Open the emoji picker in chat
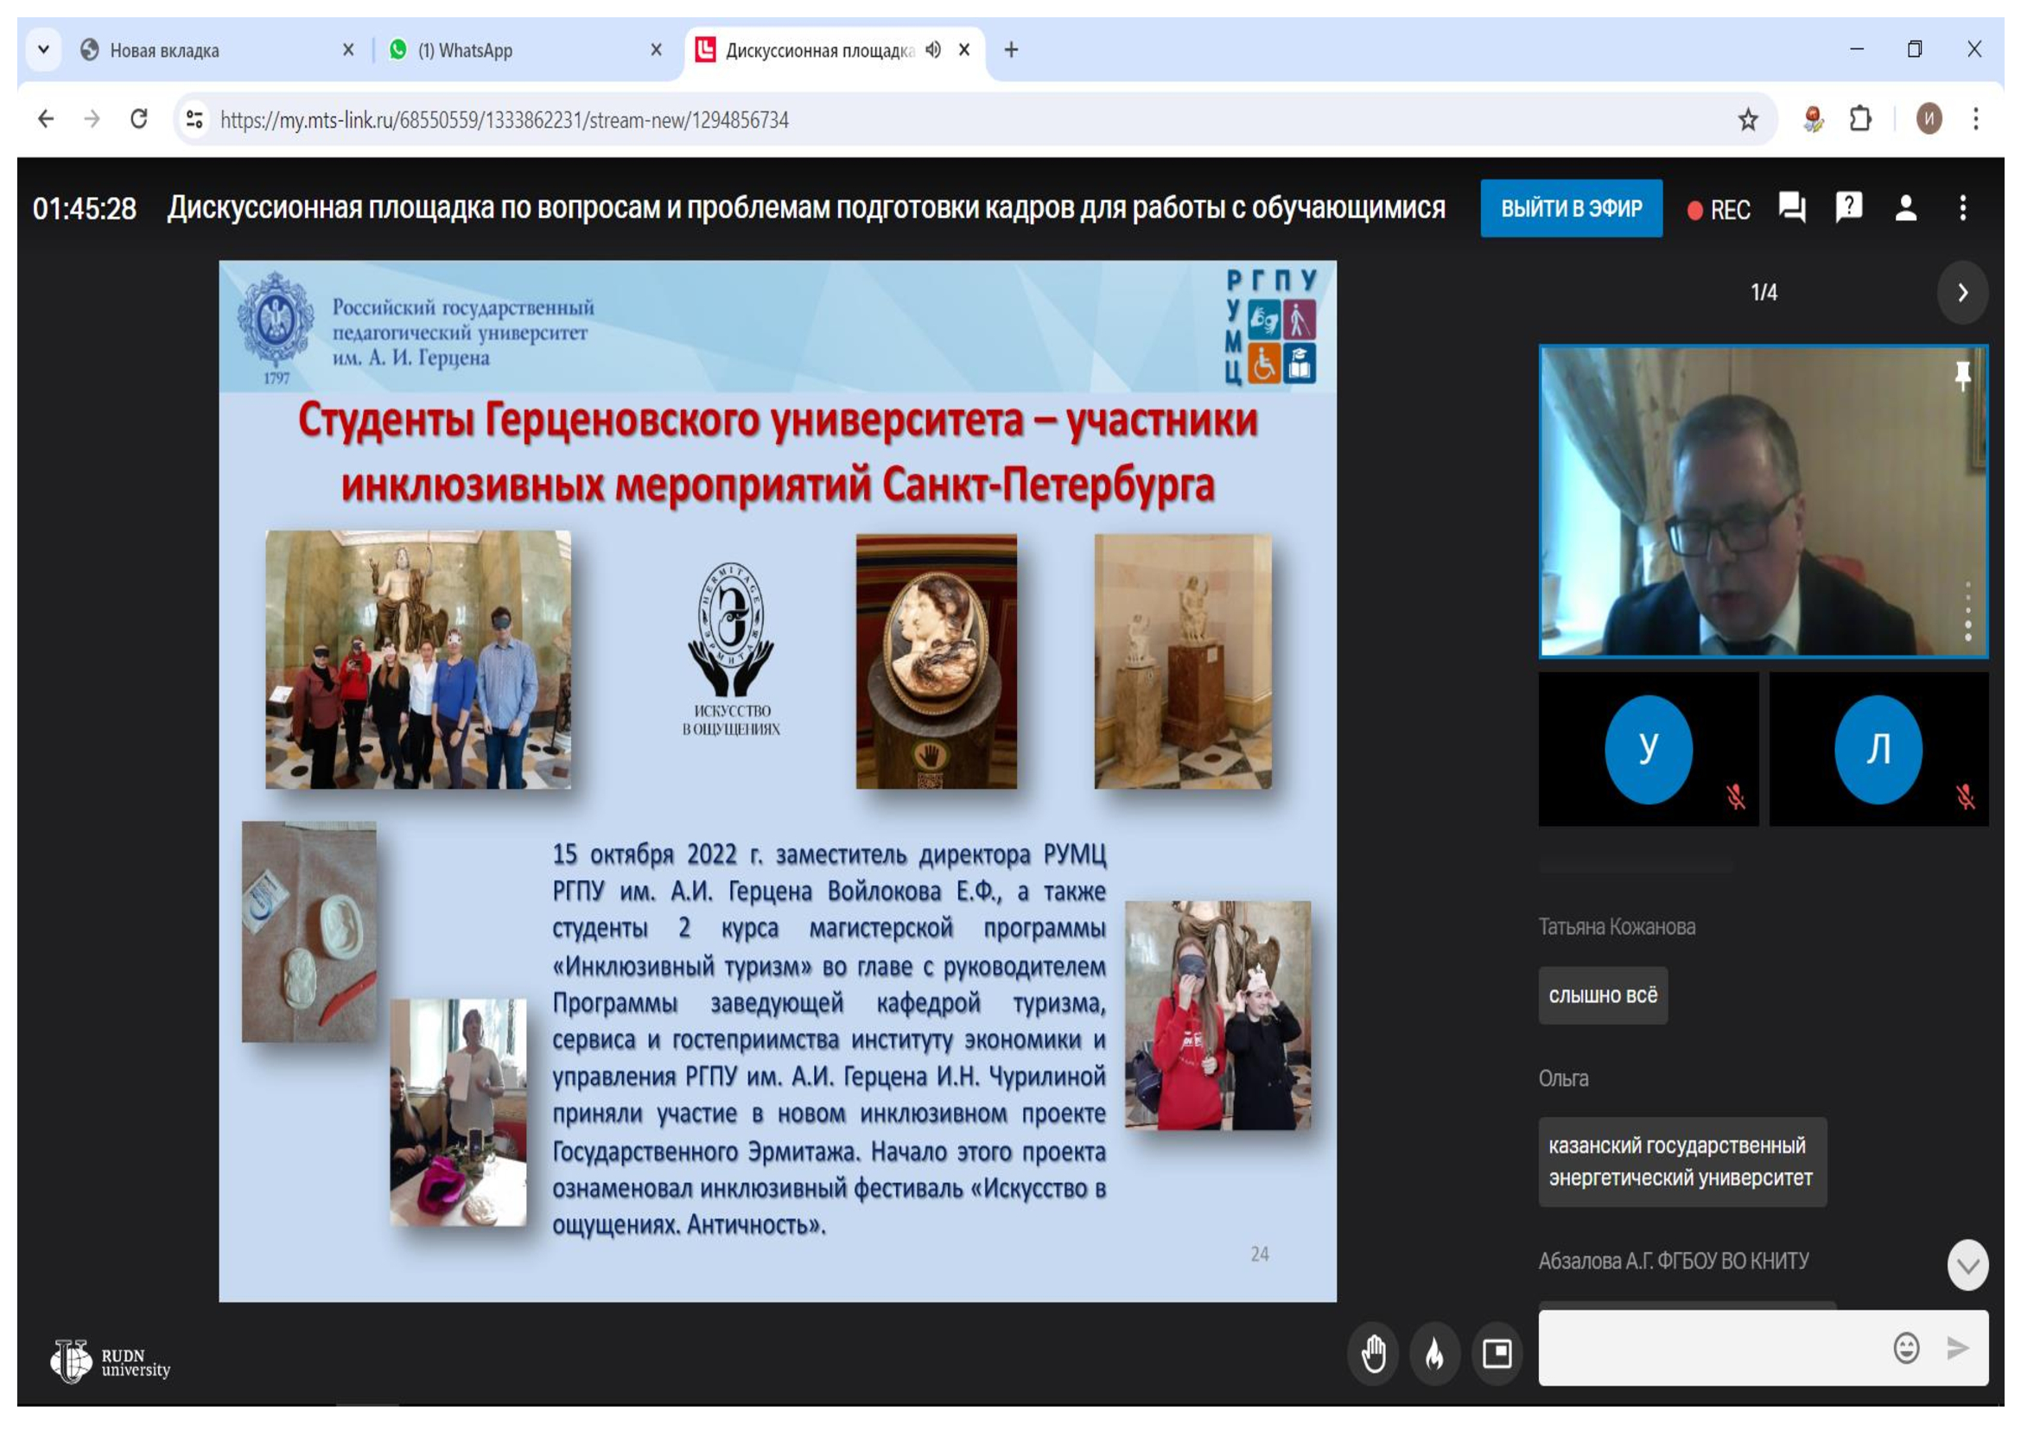The height and width of the screenshot is (1429, 2021). (x=1906, y=1348)
